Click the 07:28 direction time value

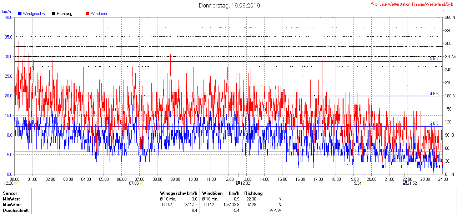251,205
